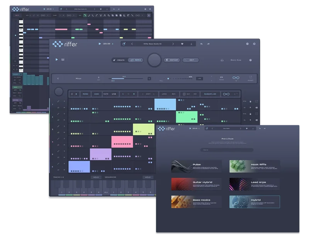
Task: Go to previous preset arrow in main window
Action: point(132,44)
